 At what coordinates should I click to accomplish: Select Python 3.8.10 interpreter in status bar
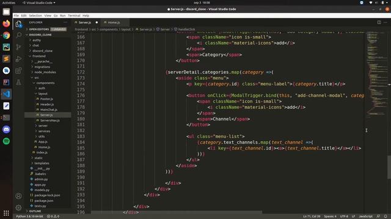point(30,217)
